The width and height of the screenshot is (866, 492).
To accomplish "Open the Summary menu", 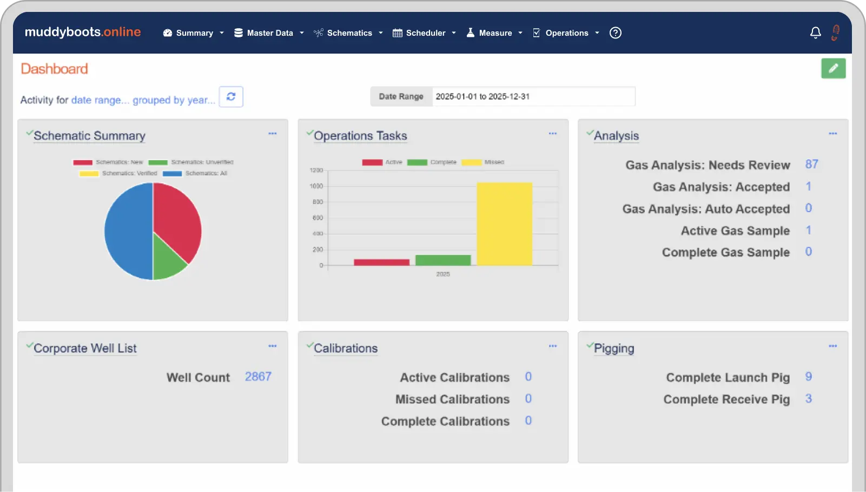I will pos(194,33).
